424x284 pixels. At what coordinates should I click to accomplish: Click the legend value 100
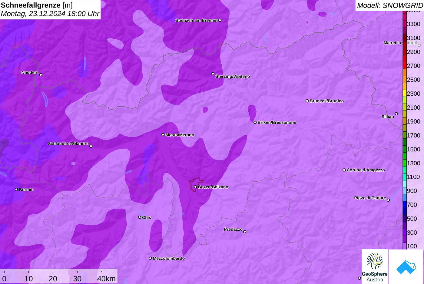(412, 246)
